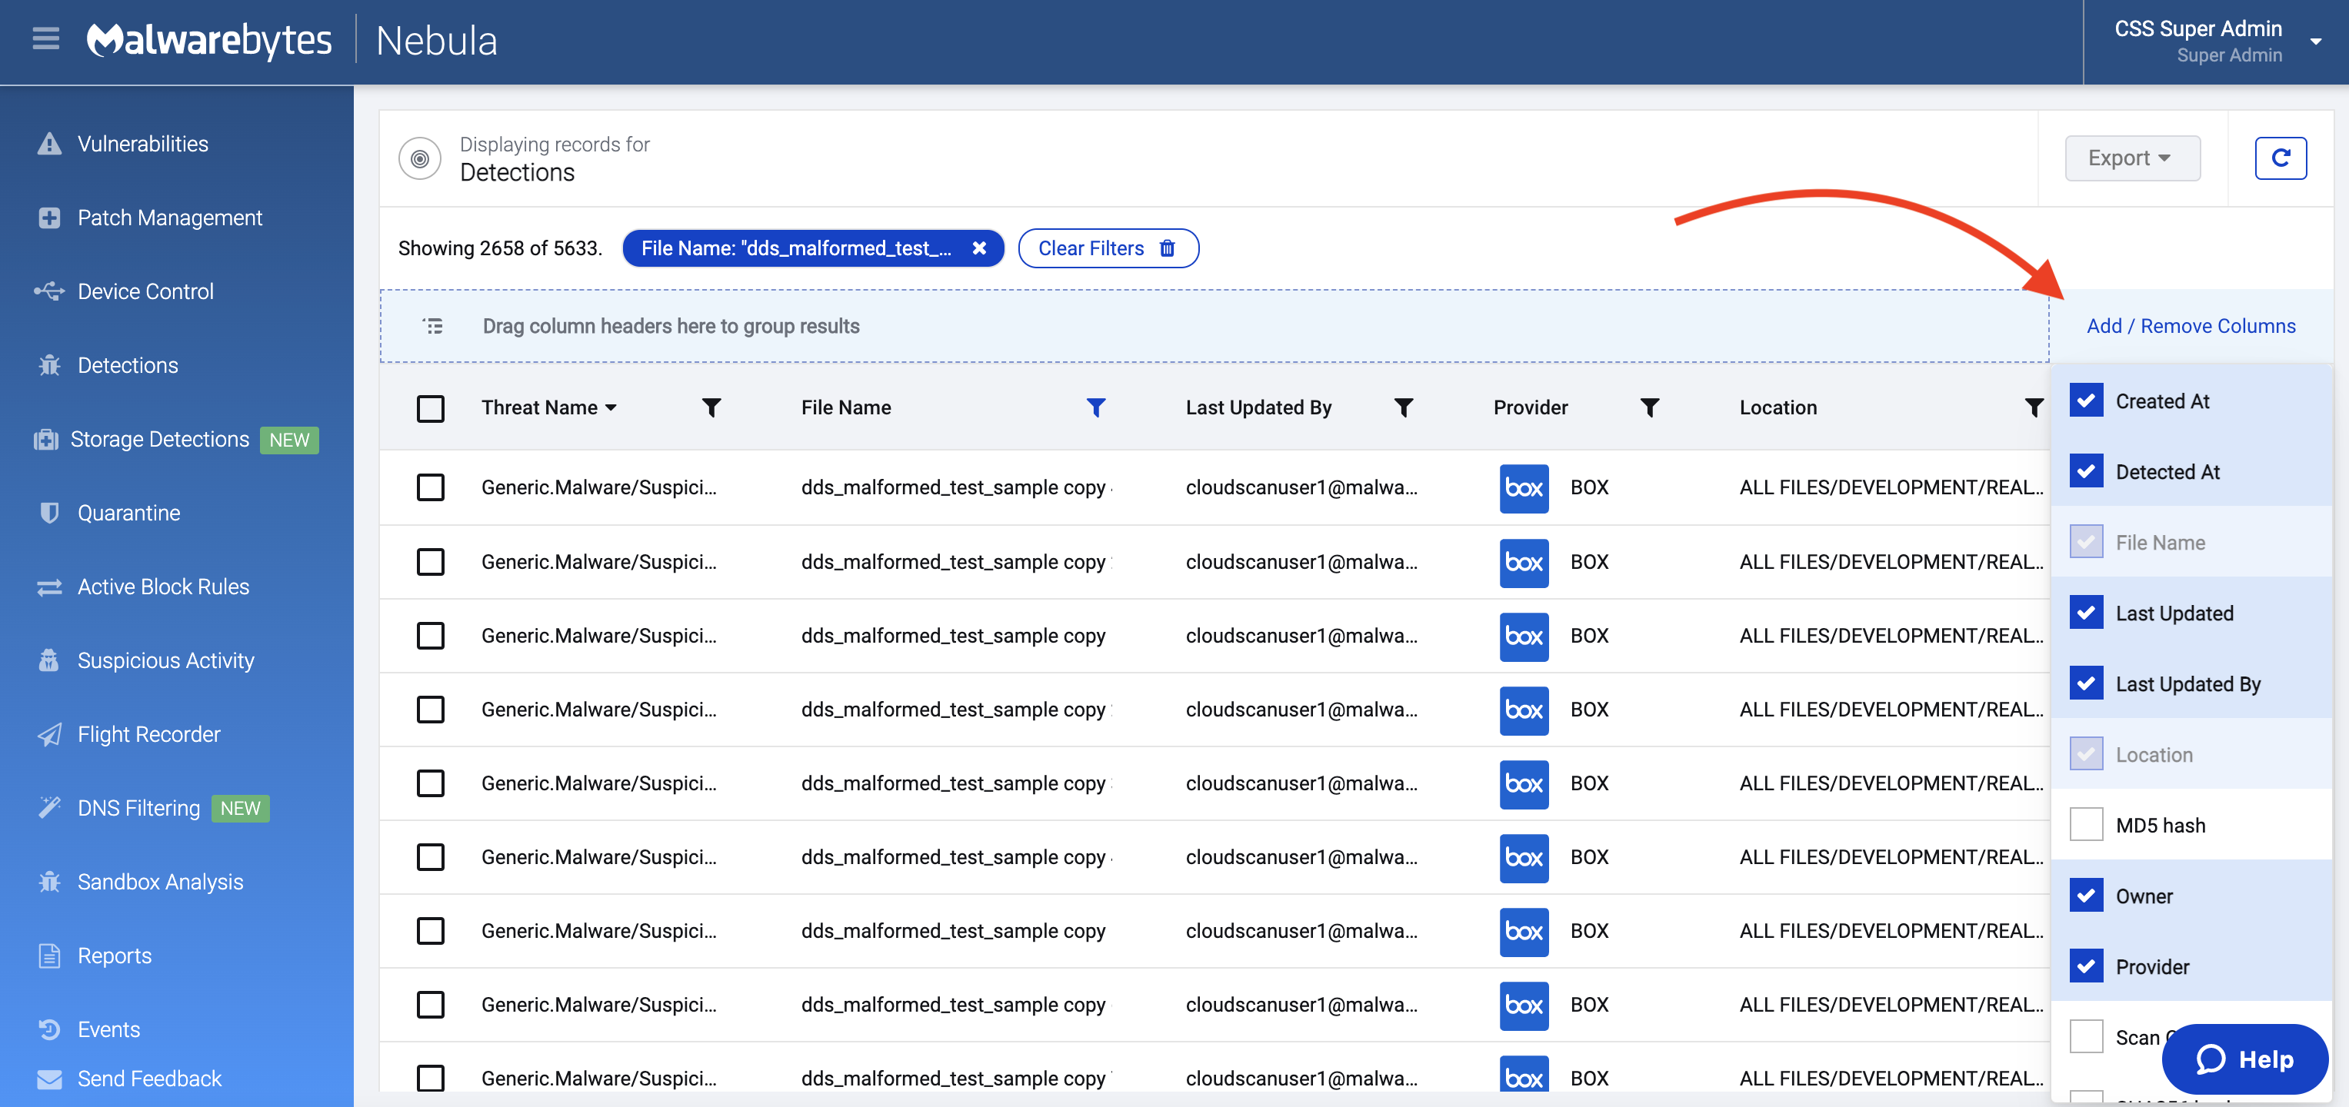The height and width of the screenshot is (1107, 2349).
Task: Expand the CSS Super Admin account menu
Action: (2314, 41)
